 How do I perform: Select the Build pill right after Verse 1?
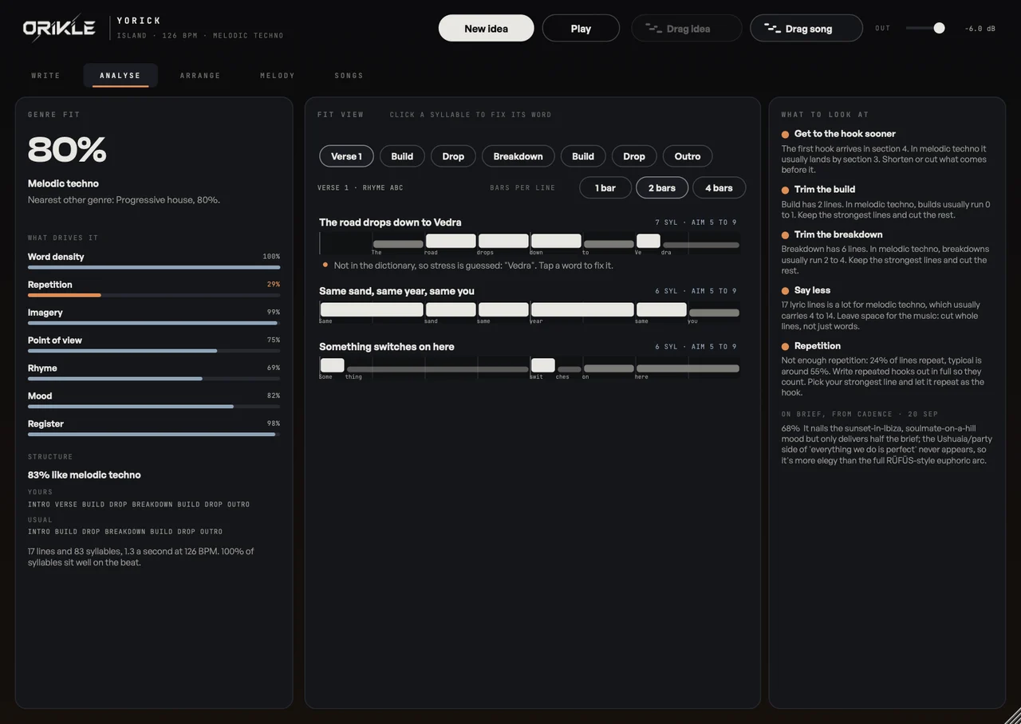(x=402, y=156)
